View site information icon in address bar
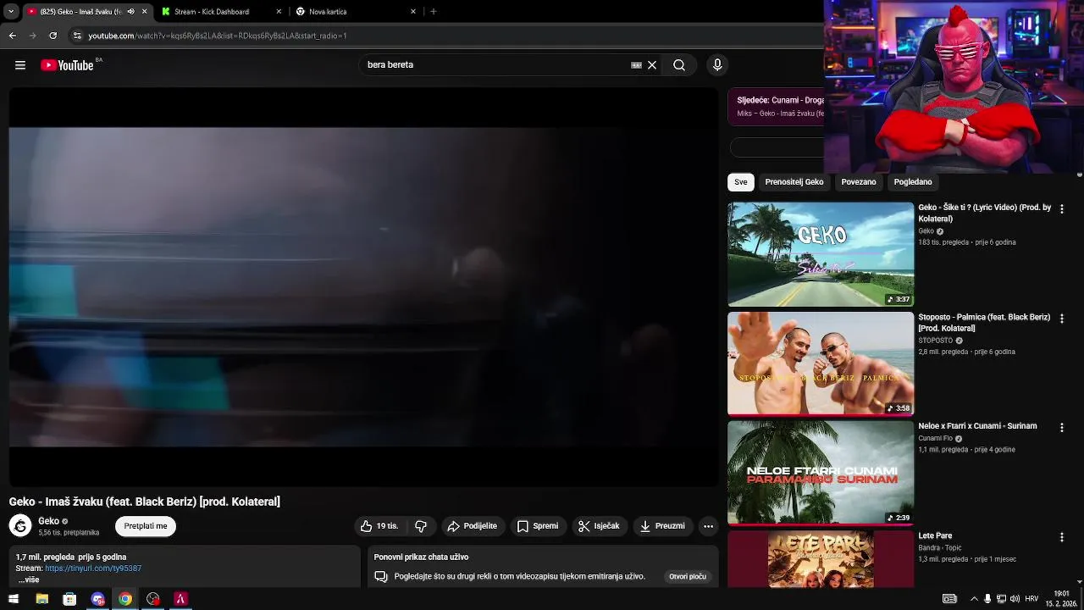 click(77, 36)
